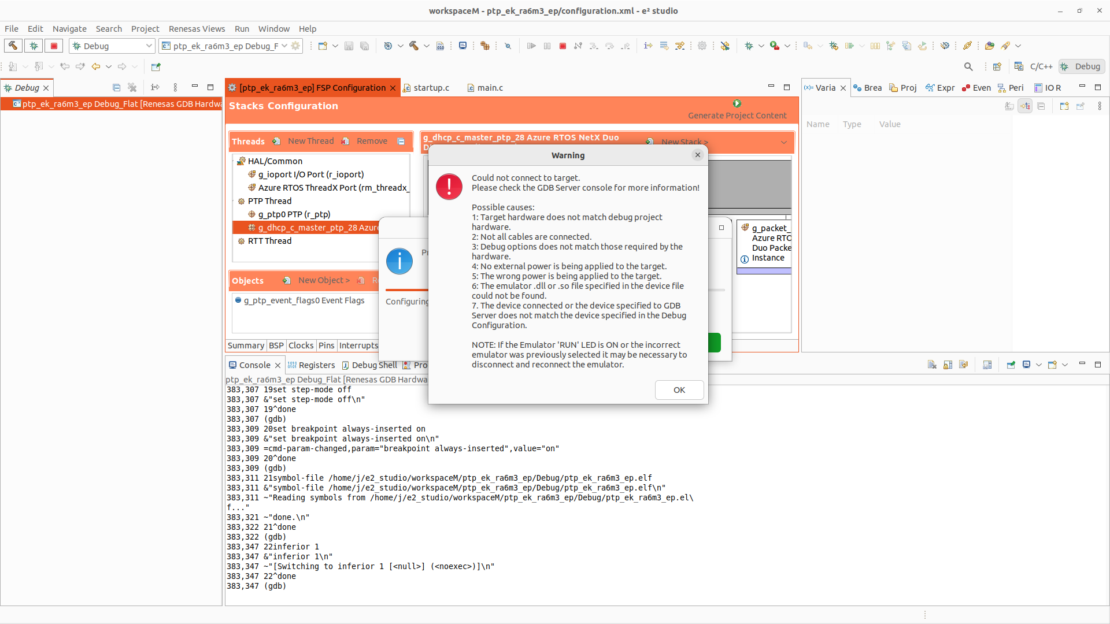Click New Thread icon in Threads pane
Screen dimensions: 1110x624
pos(276,141)
